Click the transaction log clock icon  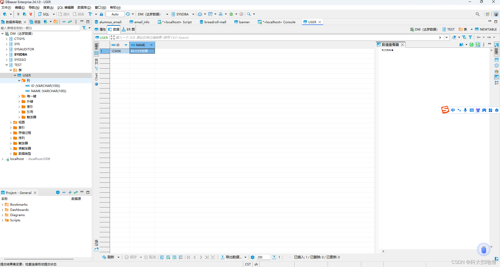point(128,14)
